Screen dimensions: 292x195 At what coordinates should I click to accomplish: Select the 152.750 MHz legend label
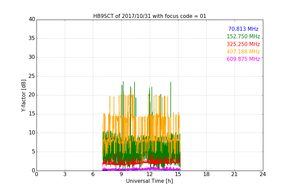243,36
